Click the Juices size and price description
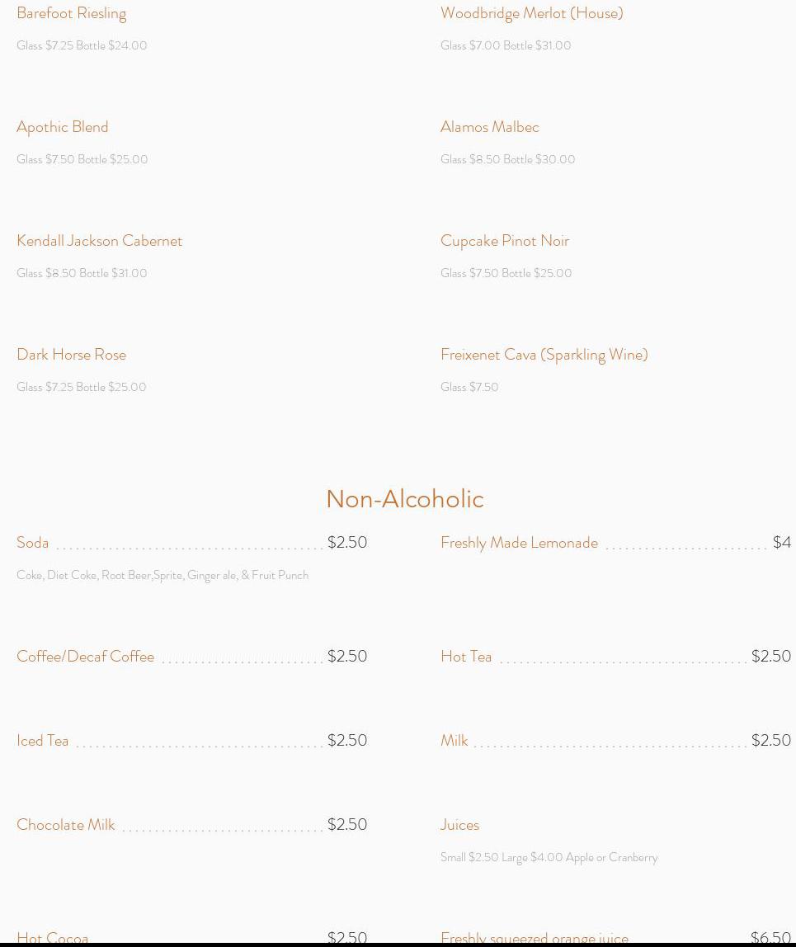 coord(549,858)
